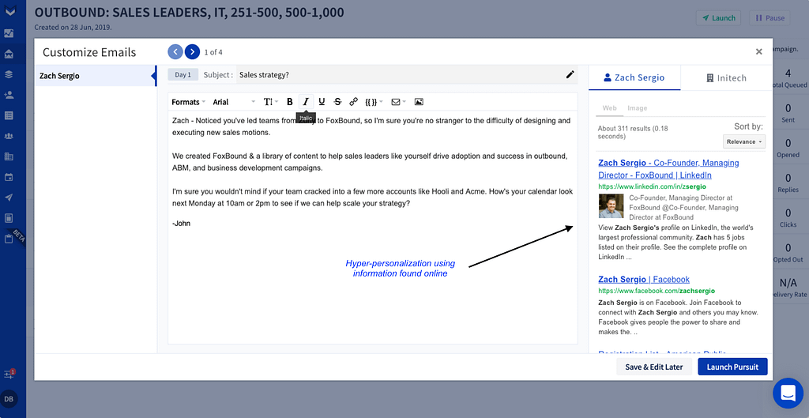Viewport: 809px width, 418px height.
Task: Select the Image results tab
Action: click(638, 108)
